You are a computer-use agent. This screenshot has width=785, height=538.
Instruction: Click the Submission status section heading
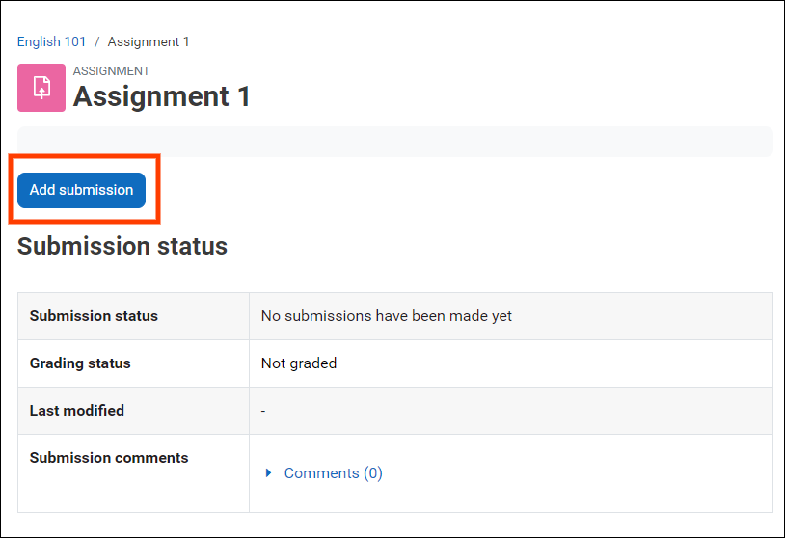click(122, 246)
